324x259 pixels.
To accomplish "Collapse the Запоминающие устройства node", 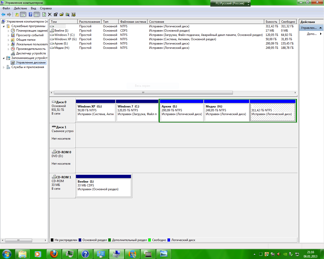I will [x=4, y=58].
